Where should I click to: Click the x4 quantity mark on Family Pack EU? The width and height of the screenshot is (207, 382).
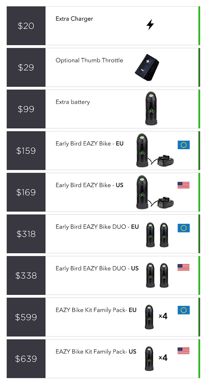click(163, 316)
